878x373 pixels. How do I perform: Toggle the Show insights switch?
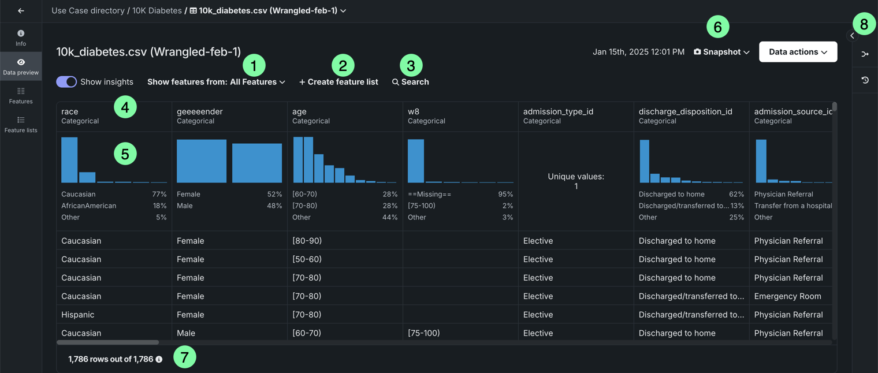[x=66, y=82]
